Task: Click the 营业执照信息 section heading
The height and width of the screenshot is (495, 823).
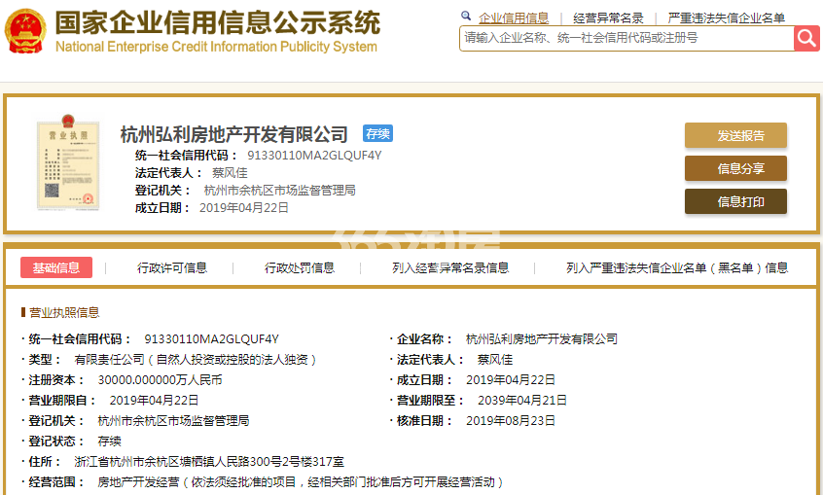Action: pyautogui.click(x=64, y=313)
